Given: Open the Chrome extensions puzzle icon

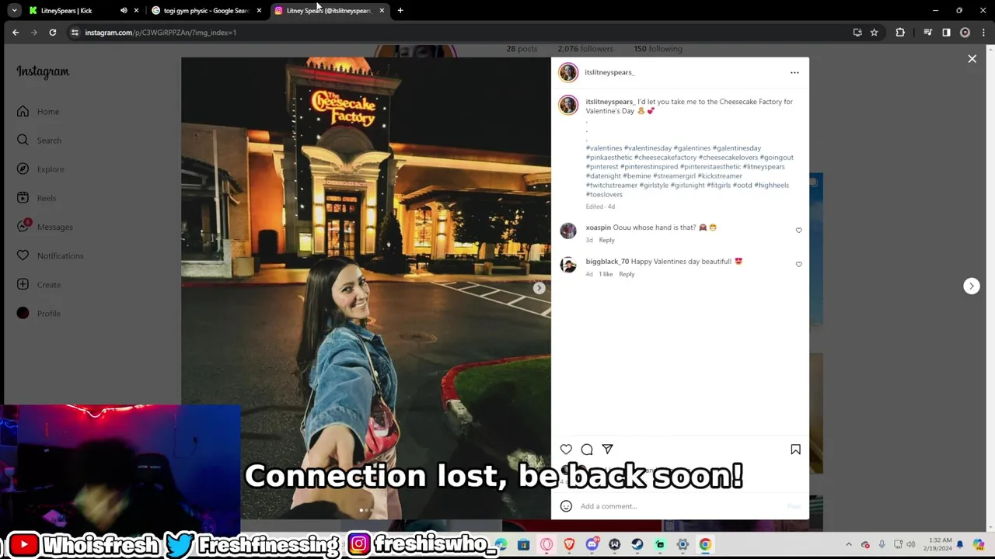Looking at the screenshot, I should (900, 33).
